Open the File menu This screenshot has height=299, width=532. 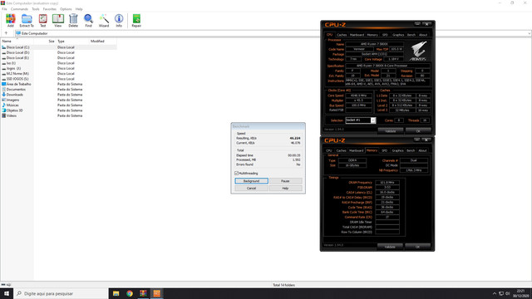pos(4,9)
